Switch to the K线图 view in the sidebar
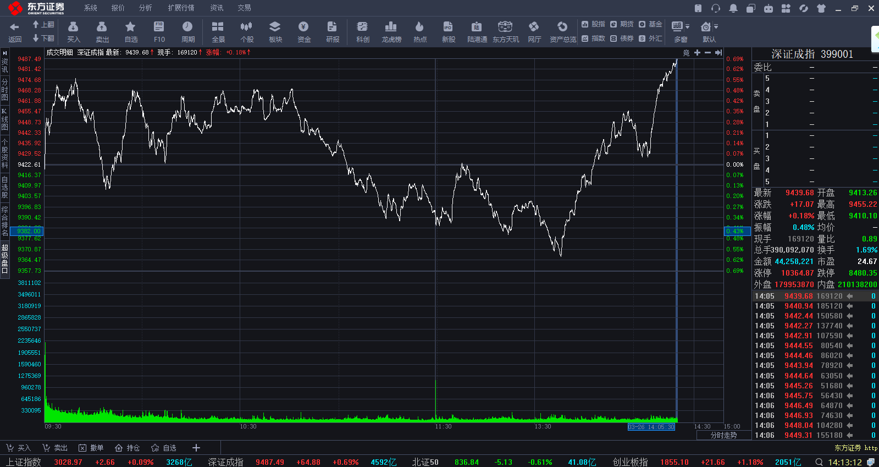Image resolution: width=879 pixels, height=467 pixels. [x=5, y=119]
